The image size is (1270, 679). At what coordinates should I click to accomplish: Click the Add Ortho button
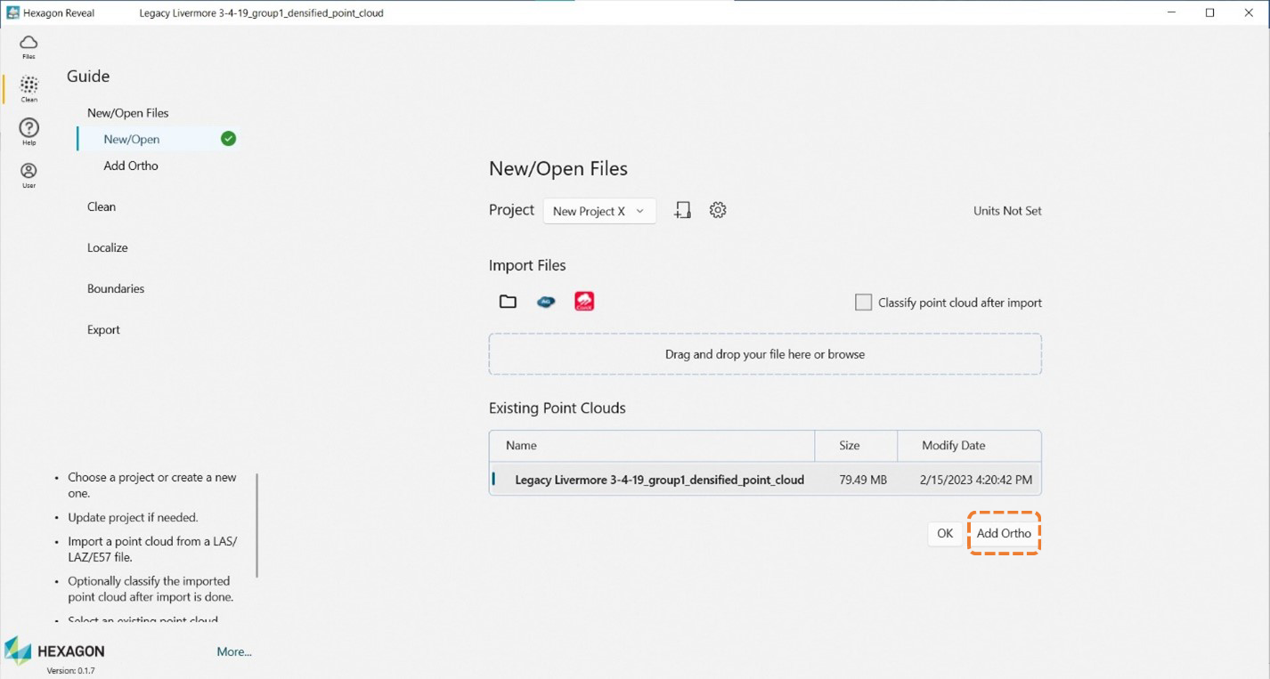click(x=1004, y=533)
